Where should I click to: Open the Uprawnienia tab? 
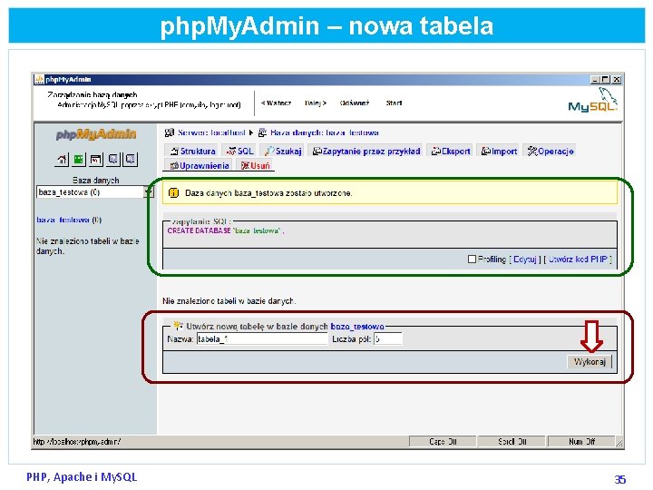(x=199, y=165)
